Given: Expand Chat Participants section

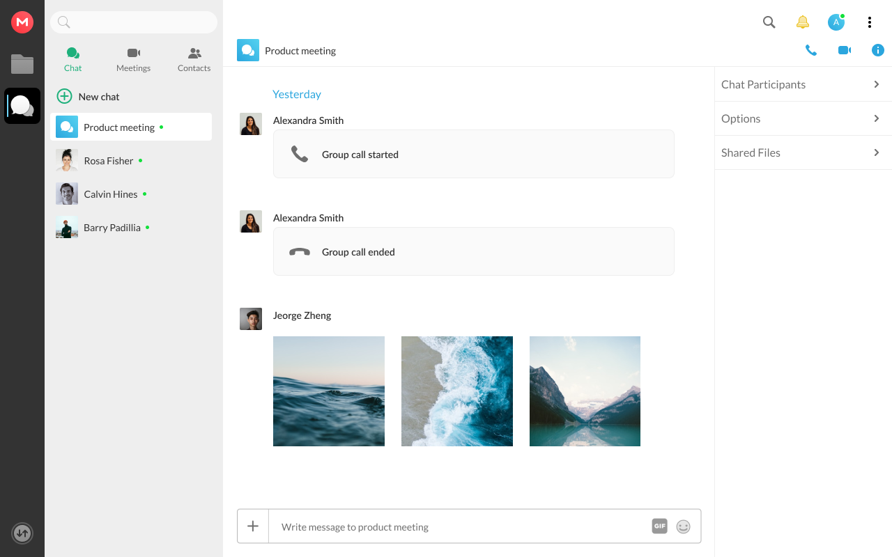Looking at the screenshot, I should click(803, 84).
